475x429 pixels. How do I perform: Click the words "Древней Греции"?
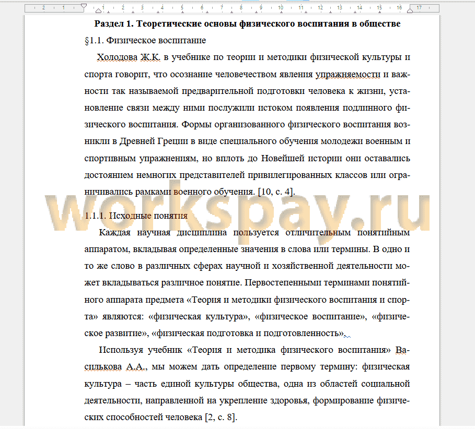pyautogui.click(x=154, y=141)
